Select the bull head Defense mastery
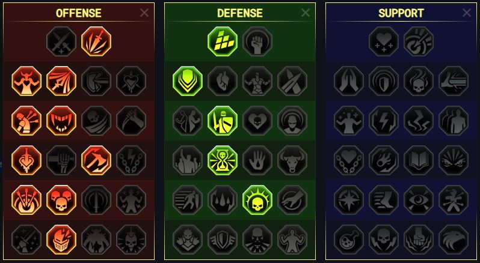The height and width of the screenshot is (263, 480). pyautogui.click(x=292, y=160)
